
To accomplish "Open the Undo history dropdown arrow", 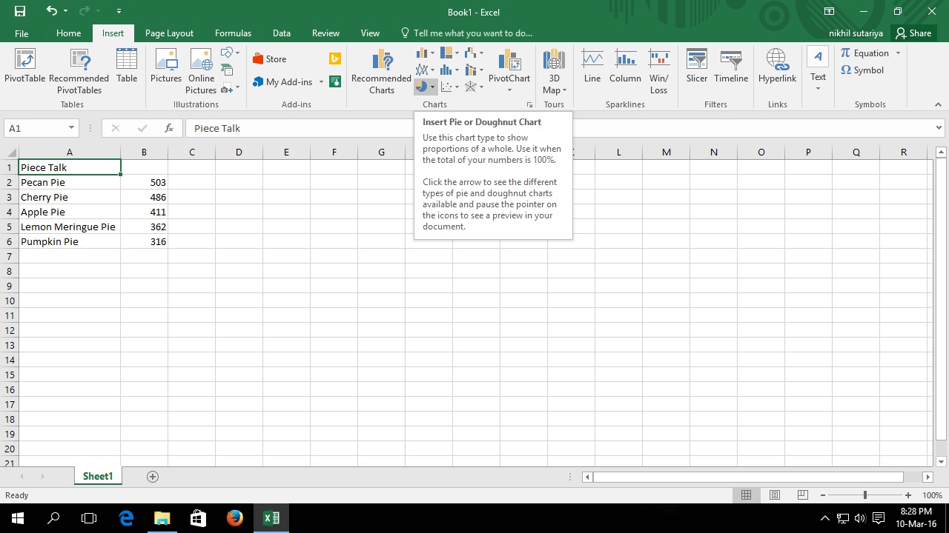I will [x=65, y=12].
